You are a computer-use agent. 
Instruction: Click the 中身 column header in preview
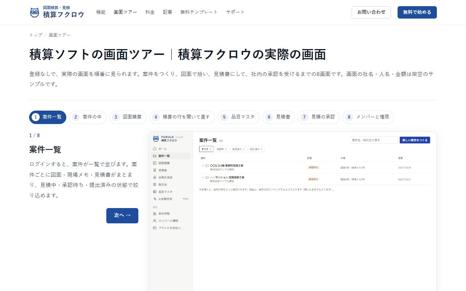343,158
